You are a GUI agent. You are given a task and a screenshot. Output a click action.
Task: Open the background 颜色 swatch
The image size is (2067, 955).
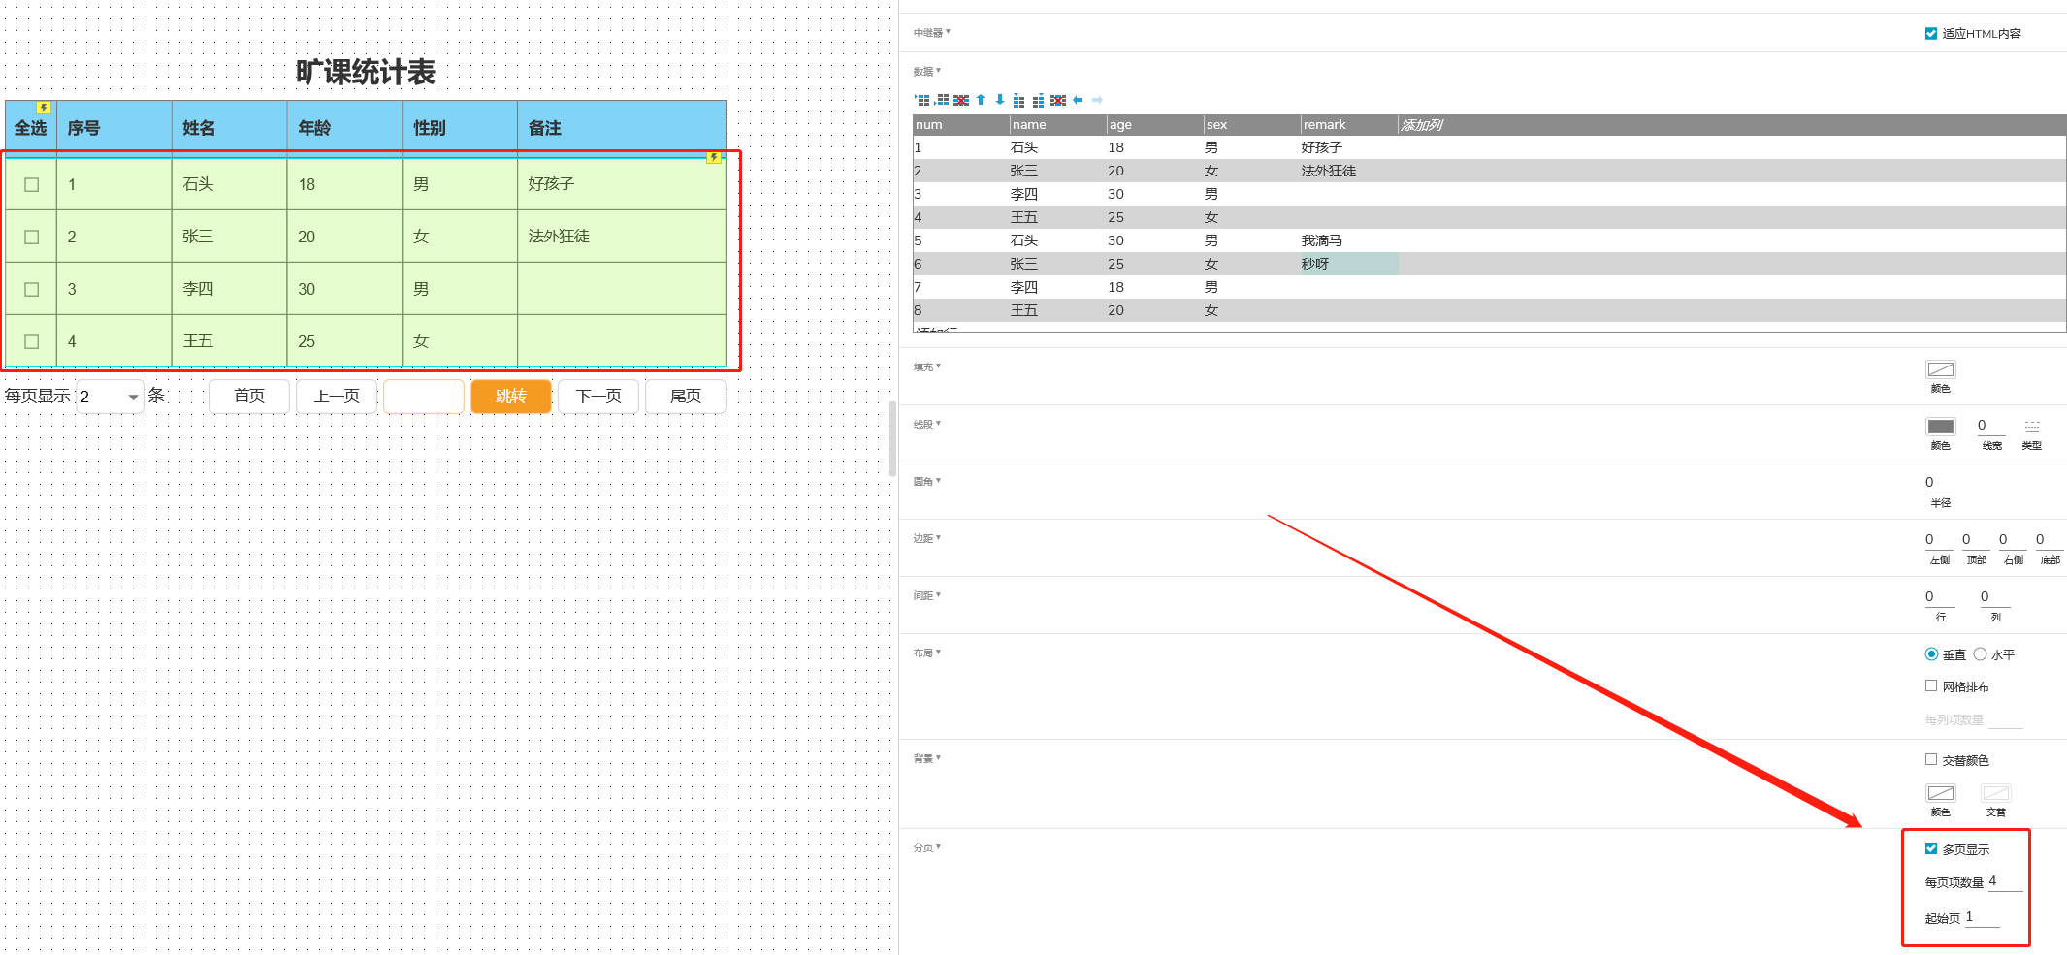pyautogui.click(x=1941, y=793)
